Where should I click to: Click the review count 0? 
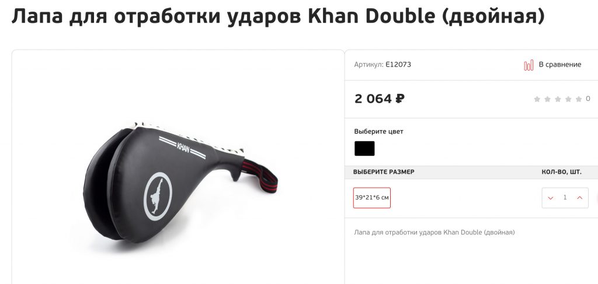(587, 99)
